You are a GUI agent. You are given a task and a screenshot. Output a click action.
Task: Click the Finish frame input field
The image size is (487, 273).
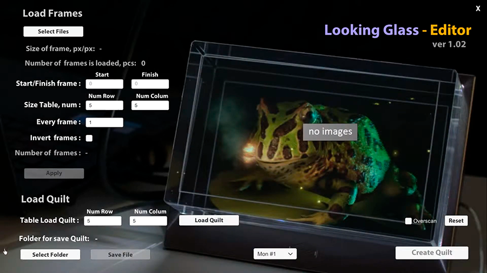coord(150,84)
